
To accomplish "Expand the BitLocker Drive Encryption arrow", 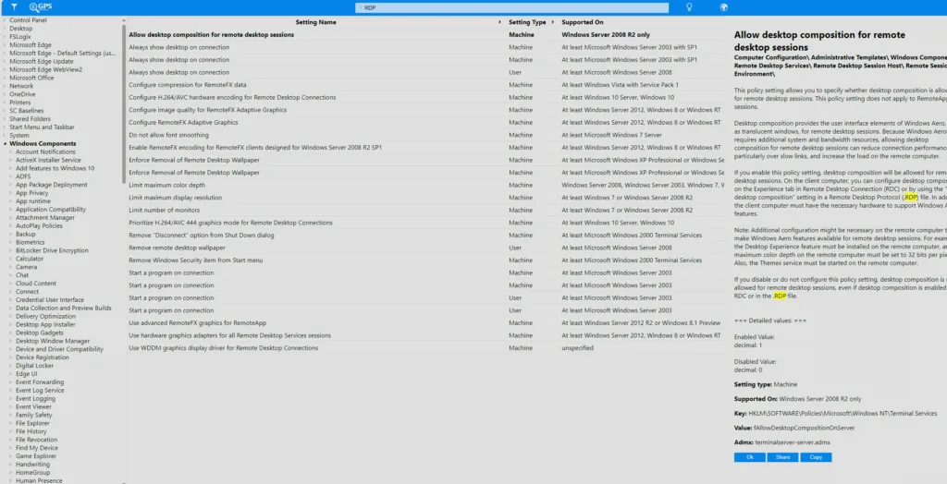I will tap(11, 250).
